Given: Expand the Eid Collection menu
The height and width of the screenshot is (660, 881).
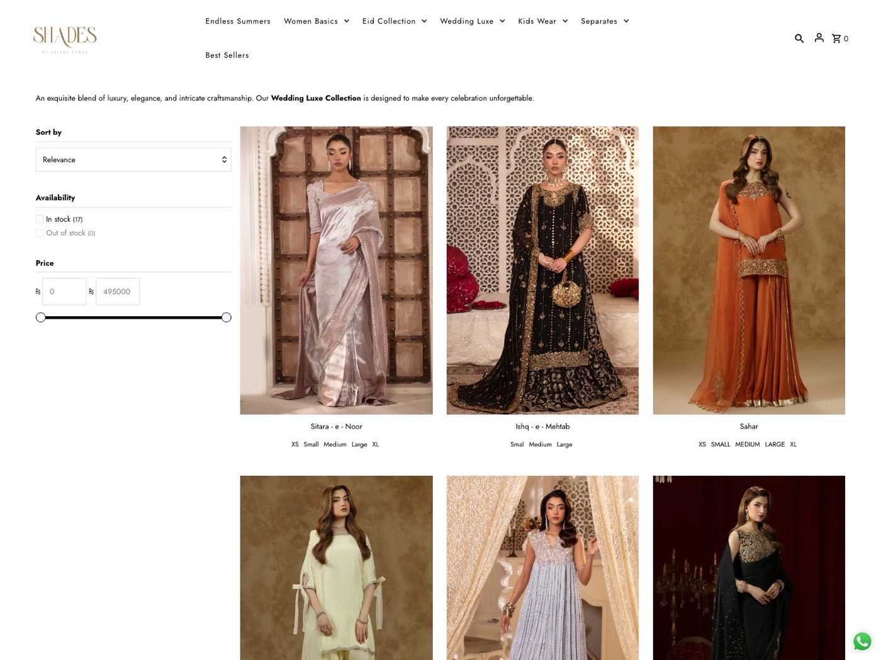Looking at the screenshot, I should tap(395, 21).
